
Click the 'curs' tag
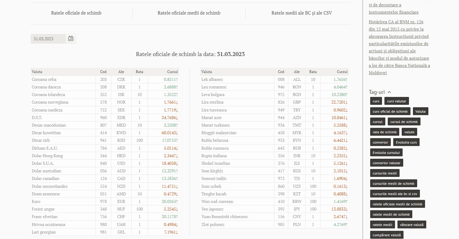[376, 101]
